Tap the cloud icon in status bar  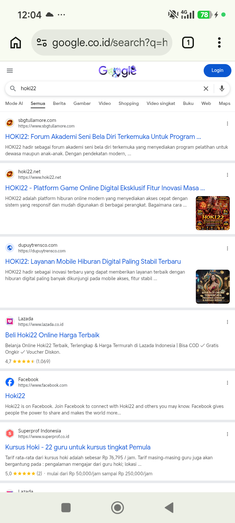pos(50,15)
